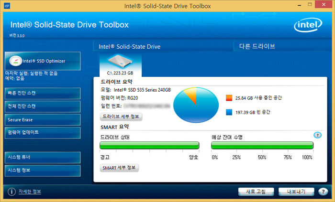
Task: Click the SMART 세부 정보 button
Action: pyautogui.click(x=119, y=168)
